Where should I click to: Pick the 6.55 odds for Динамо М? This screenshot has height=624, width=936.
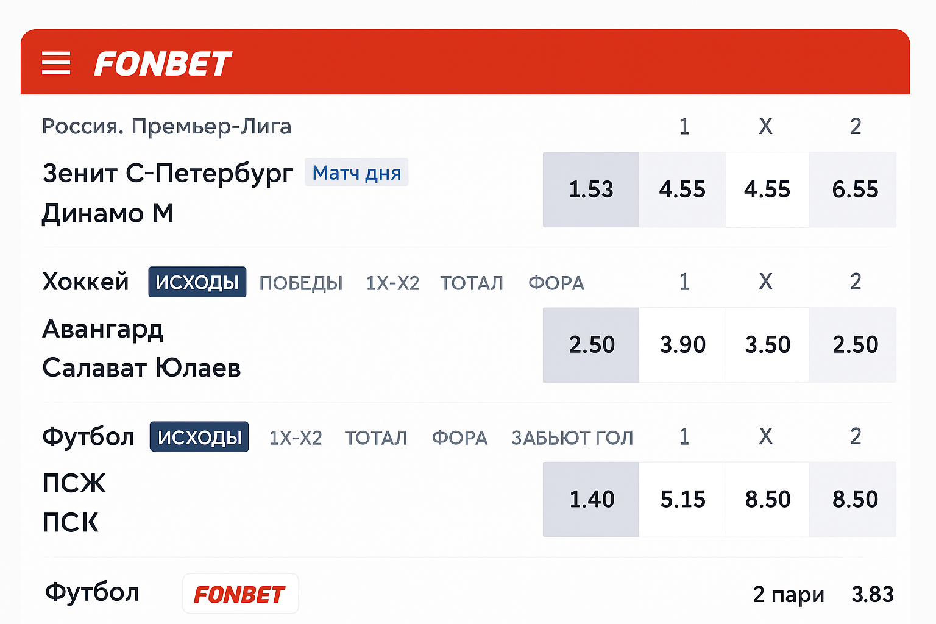click(854, 190)
